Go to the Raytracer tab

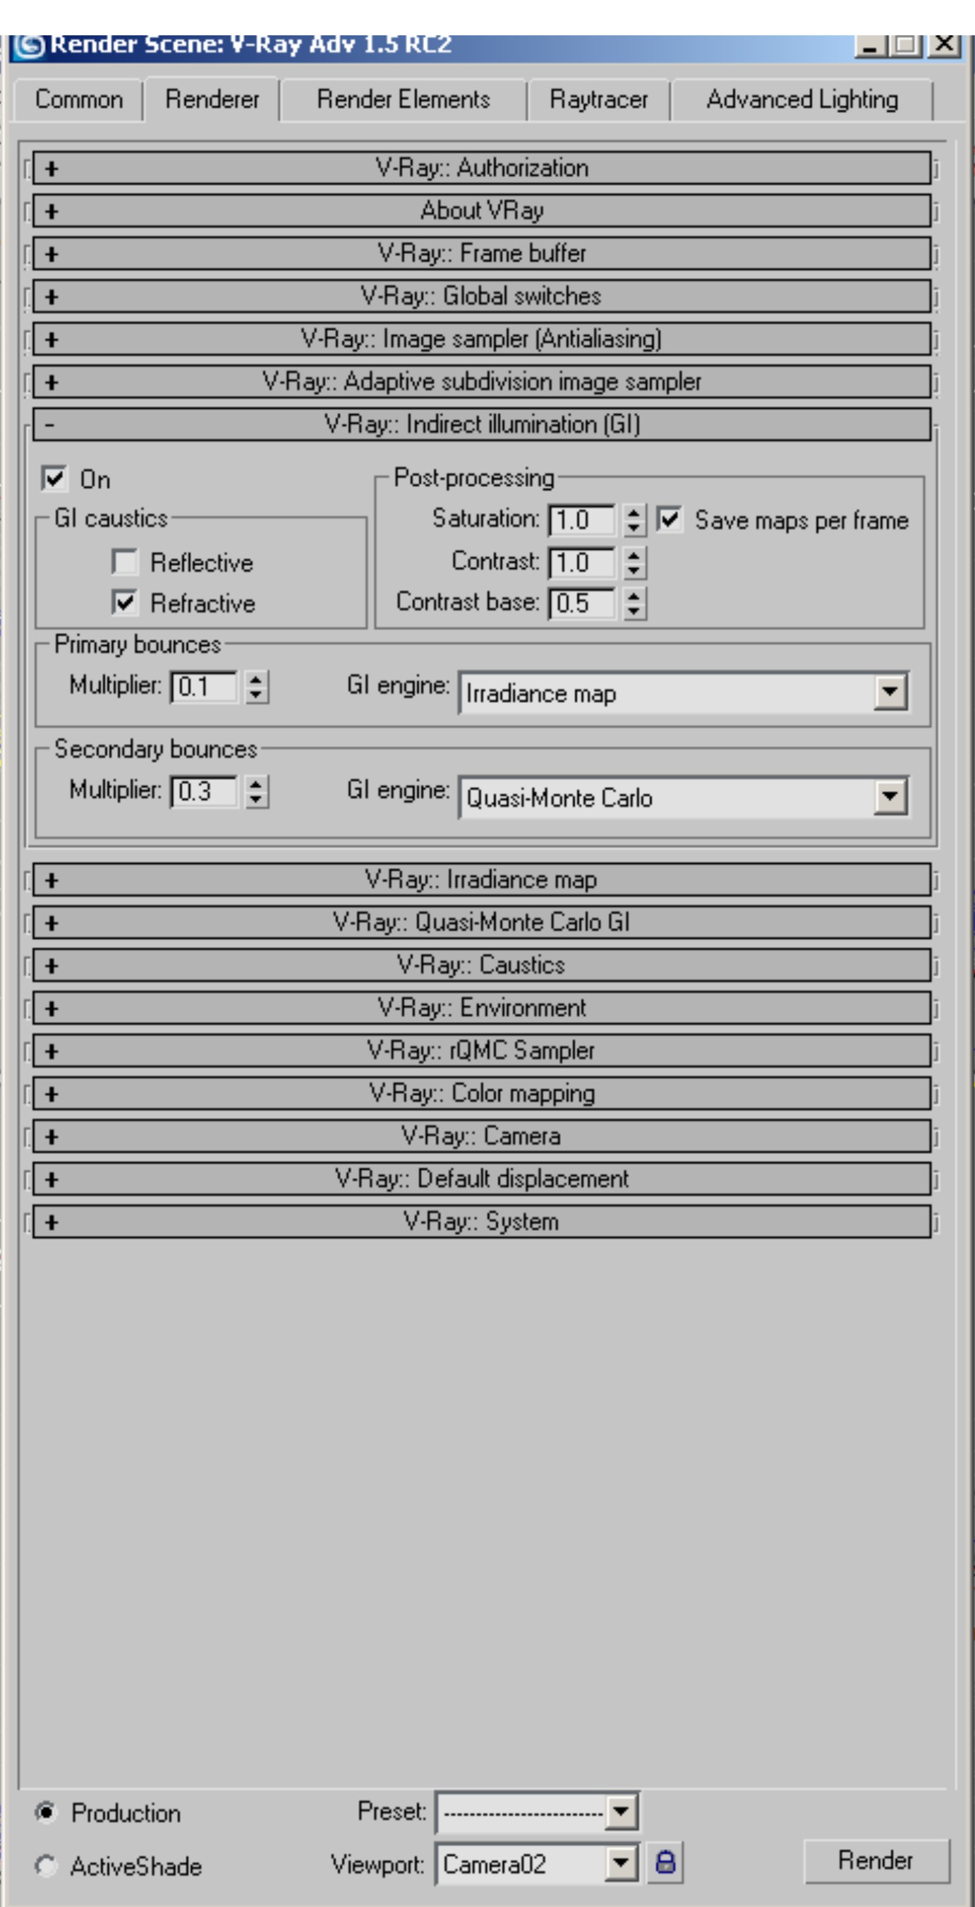point(598,100)
